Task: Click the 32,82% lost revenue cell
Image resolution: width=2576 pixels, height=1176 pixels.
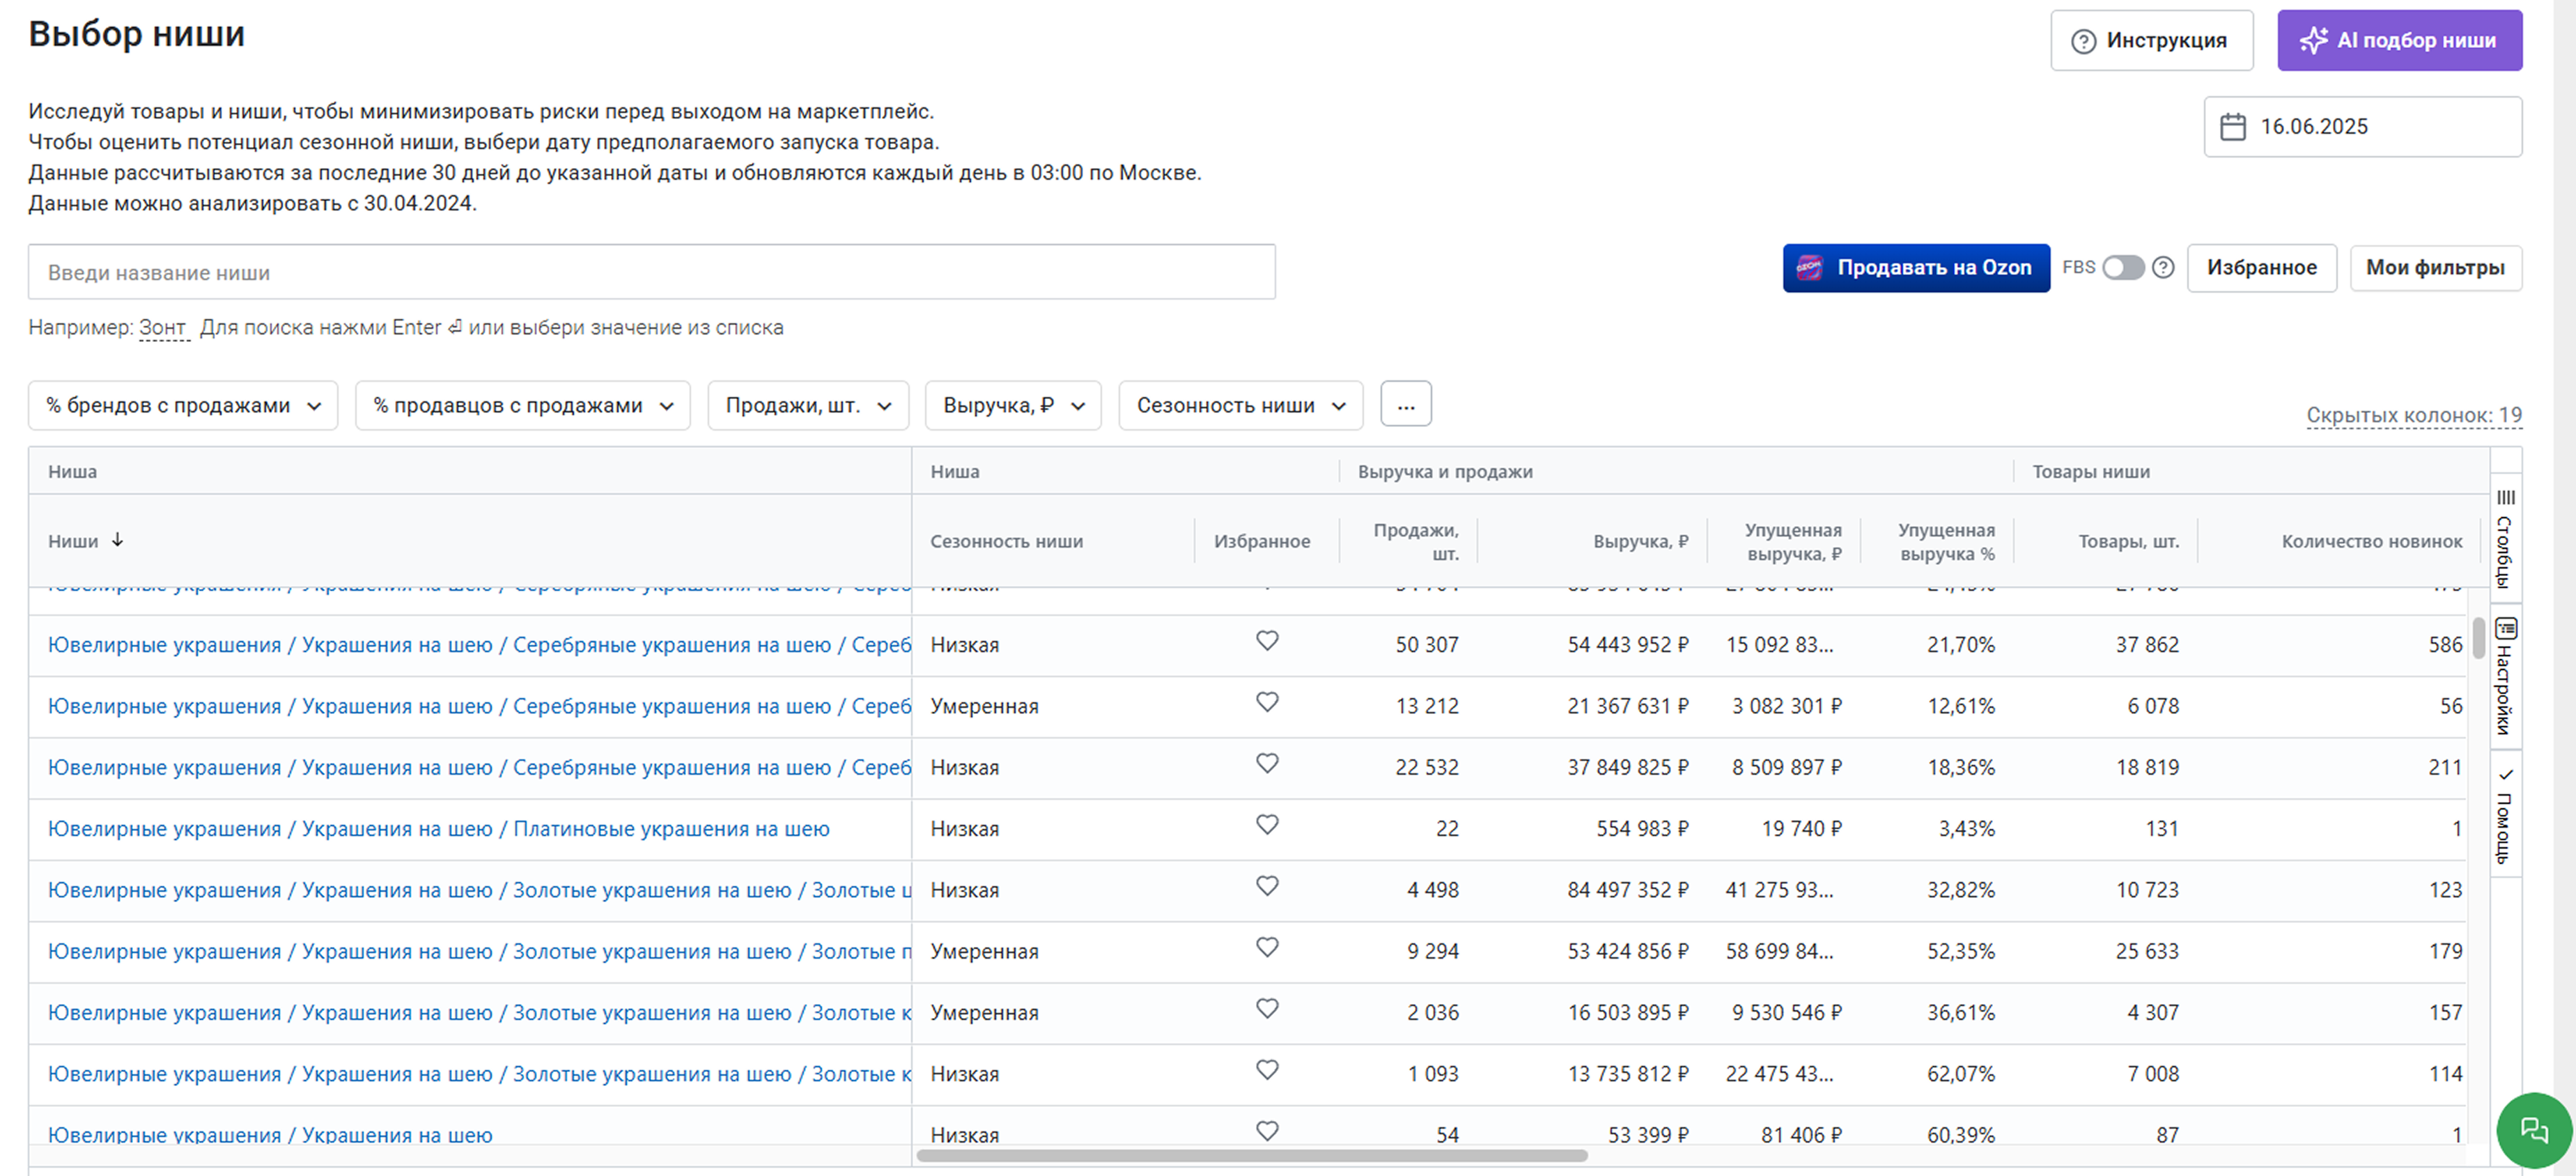Action: point(1960,890)
